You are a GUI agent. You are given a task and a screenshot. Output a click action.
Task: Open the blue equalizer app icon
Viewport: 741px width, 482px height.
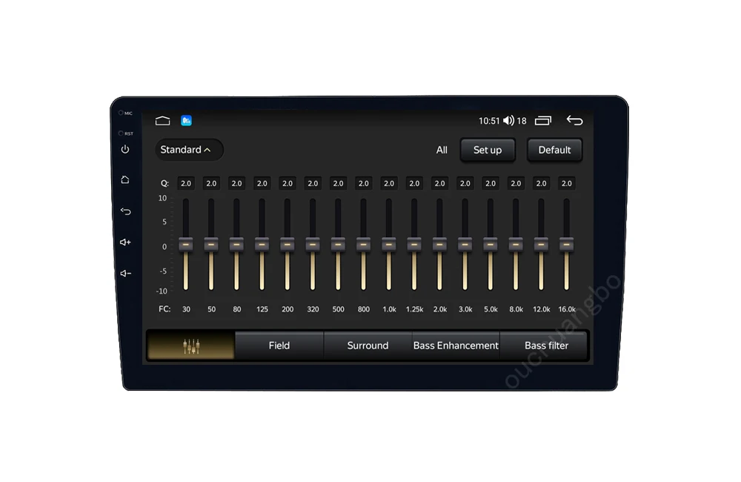click(x=186, y=121)
